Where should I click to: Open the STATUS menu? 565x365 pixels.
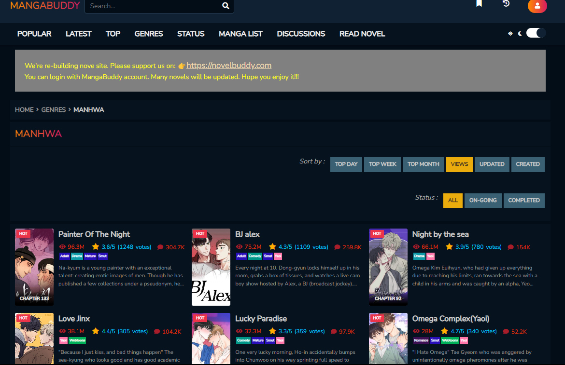(191, 34)
